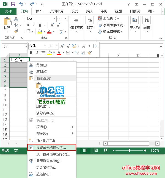
Task: Choose 定义名称(A) from context menu
Action: tap(52, 167)
